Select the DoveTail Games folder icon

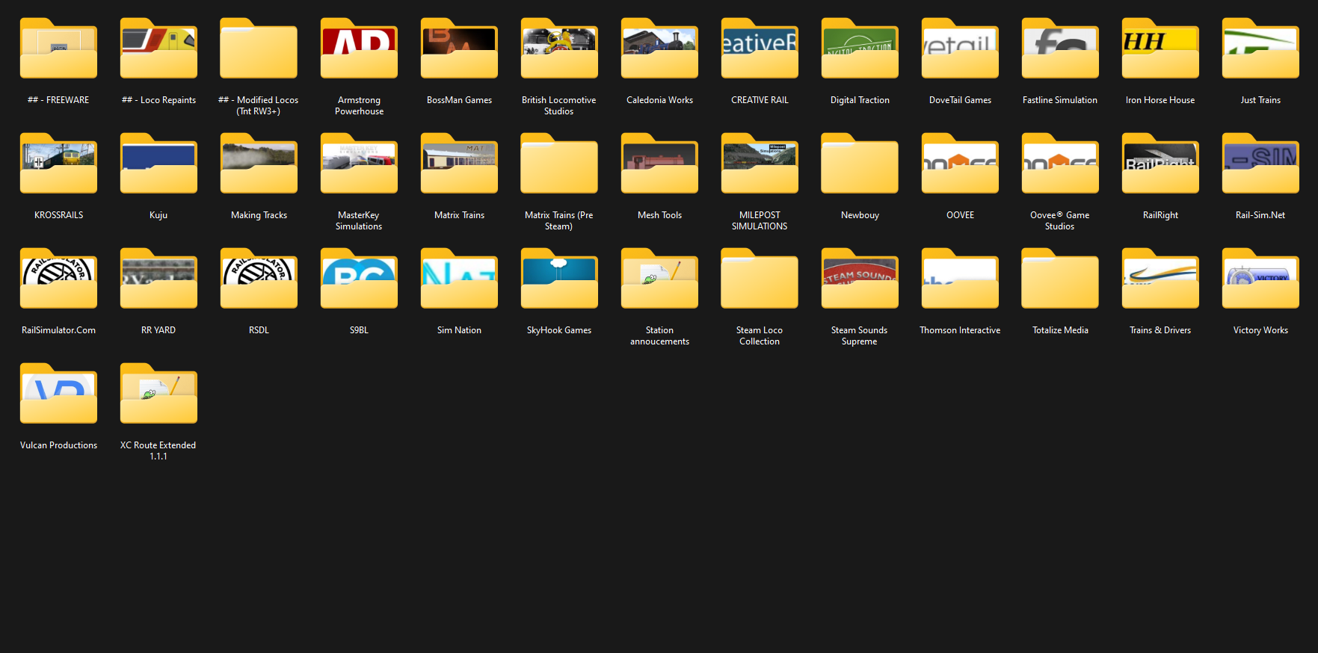tap(960, 49)
